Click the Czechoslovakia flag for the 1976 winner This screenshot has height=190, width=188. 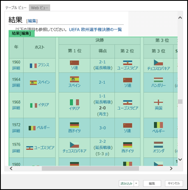74,145
